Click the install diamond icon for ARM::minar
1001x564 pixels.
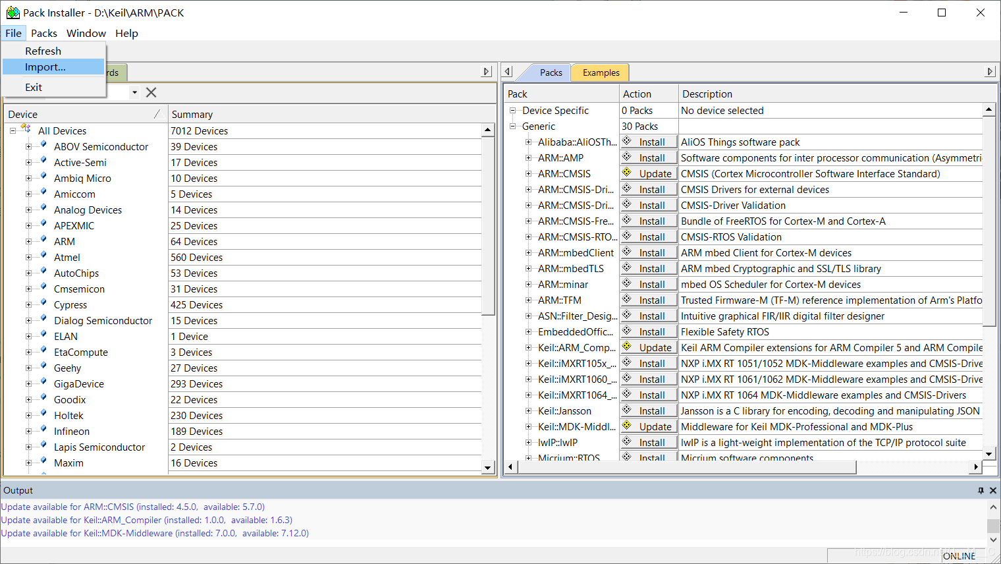627,284
